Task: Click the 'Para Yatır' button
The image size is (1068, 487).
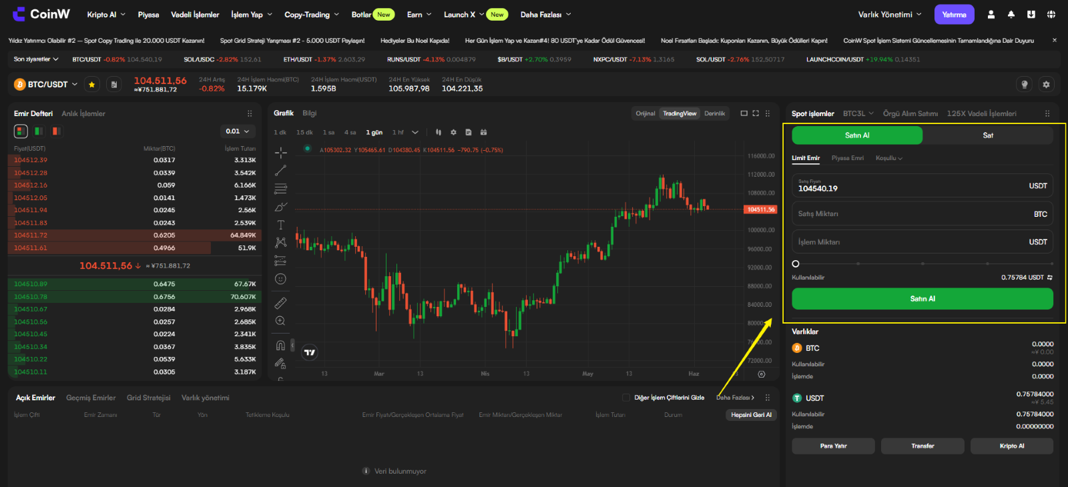Action: (x=833, y=446)
